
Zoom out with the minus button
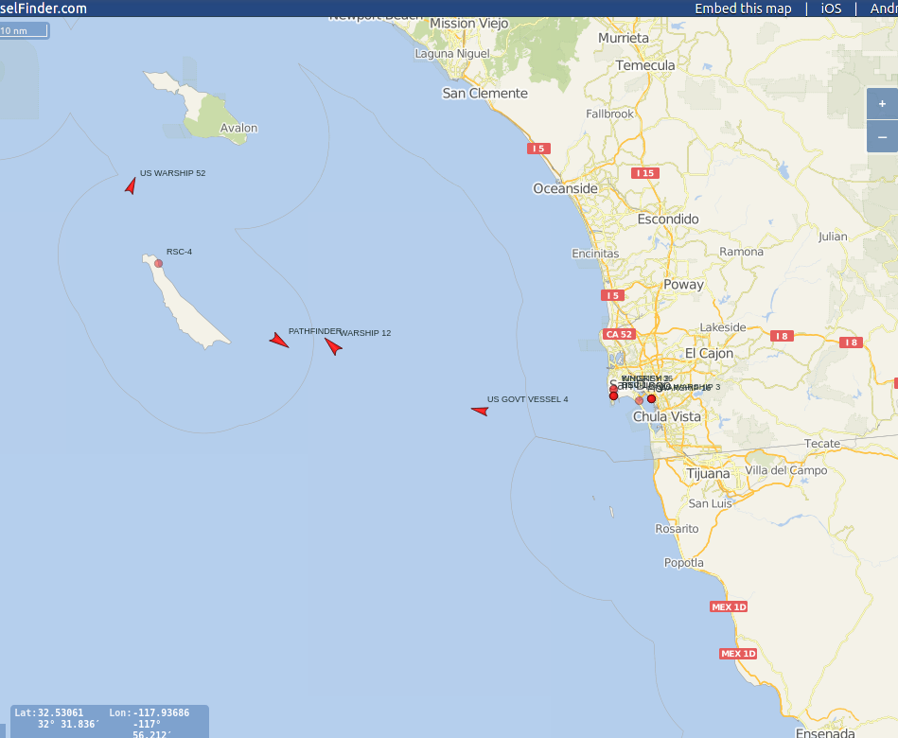point(883,137)
